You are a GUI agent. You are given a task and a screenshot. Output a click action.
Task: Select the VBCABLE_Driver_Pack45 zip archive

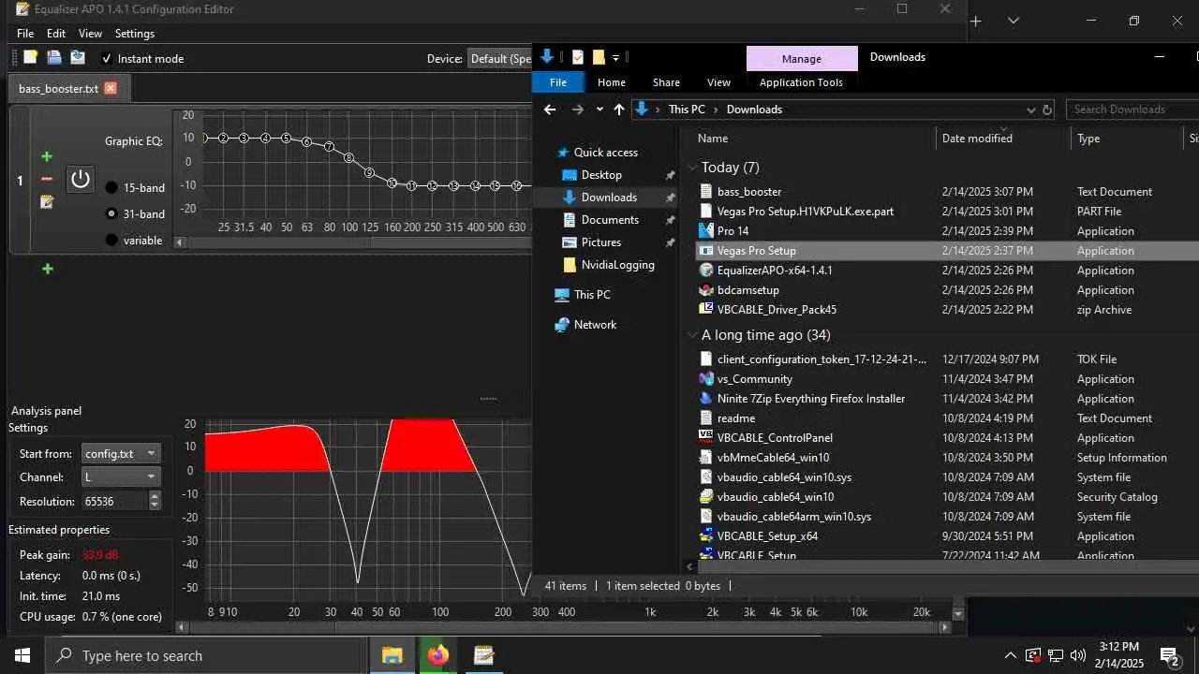pyautogui.click(x=777, y=310)
